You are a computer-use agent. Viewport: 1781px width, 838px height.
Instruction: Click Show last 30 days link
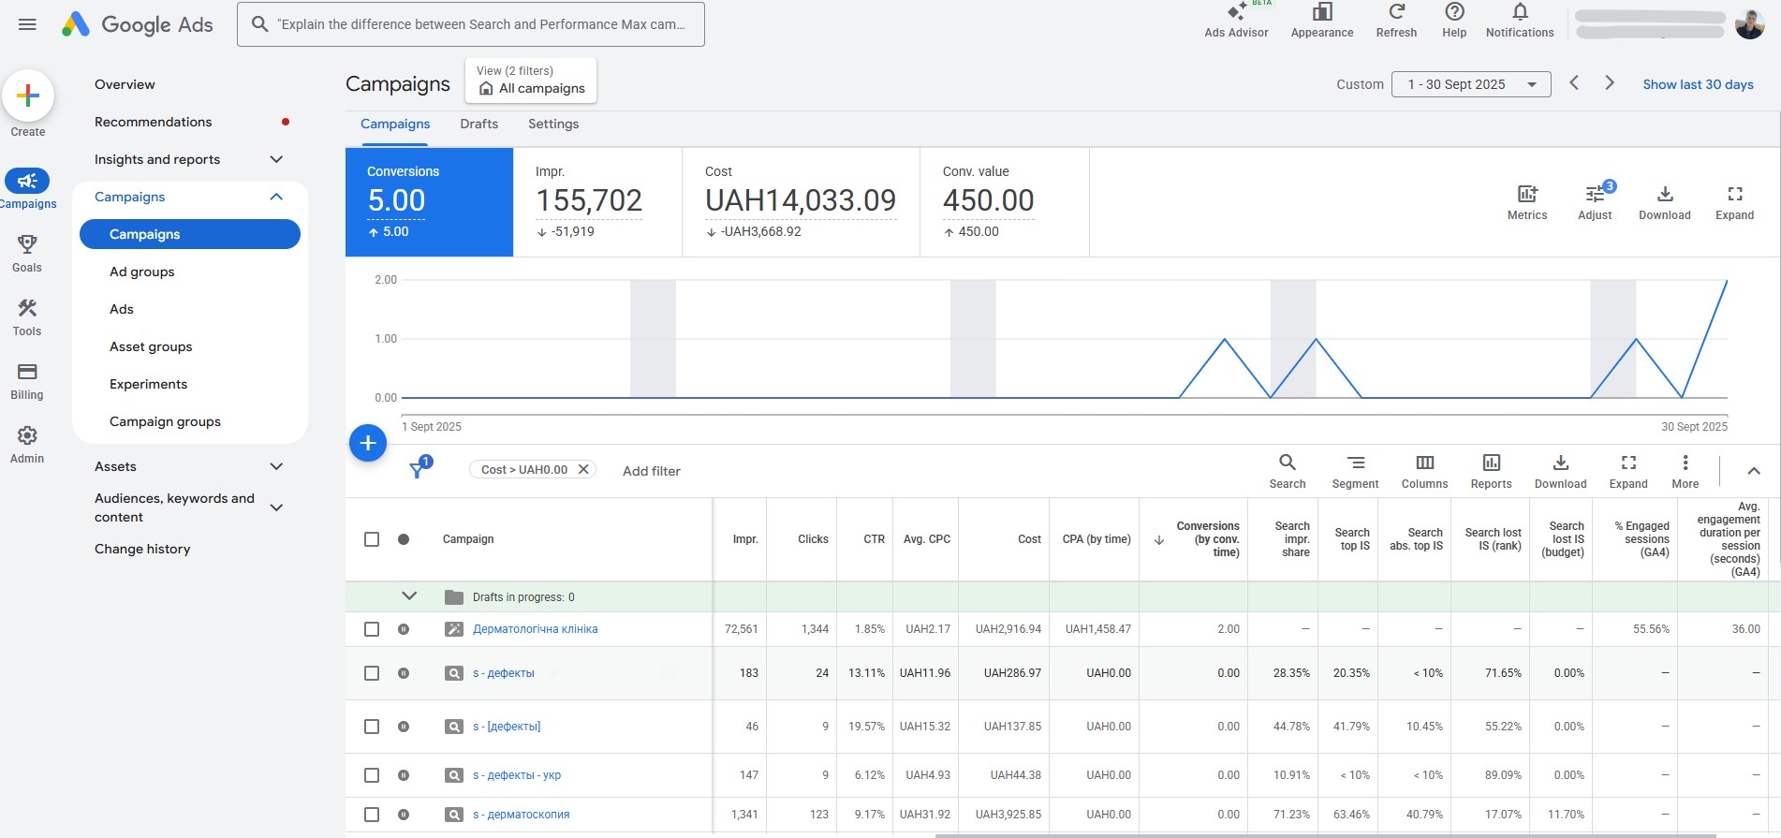point(1698,84)
